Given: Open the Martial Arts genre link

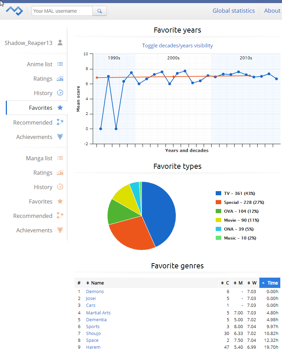Looking at the screenshot, I should pyautogui.click(x=98, y=313).
